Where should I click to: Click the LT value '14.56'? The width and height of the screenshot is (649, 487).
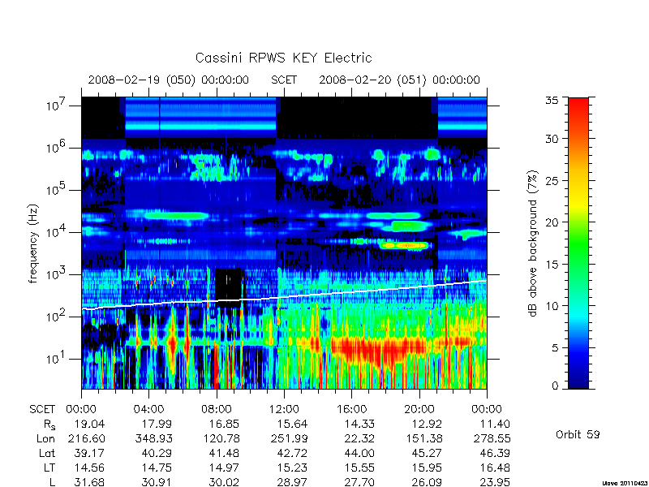click(x=89, y=468)
